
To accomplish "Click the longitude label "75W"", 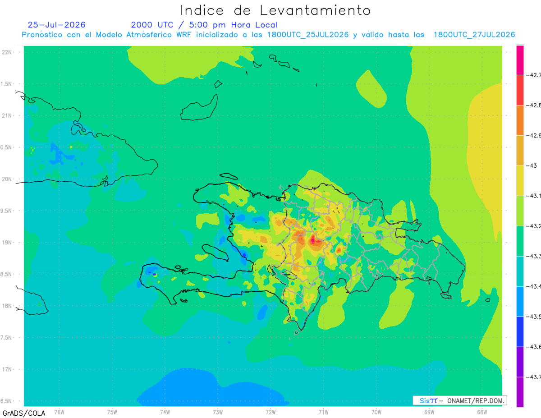I will click(112, 412).
